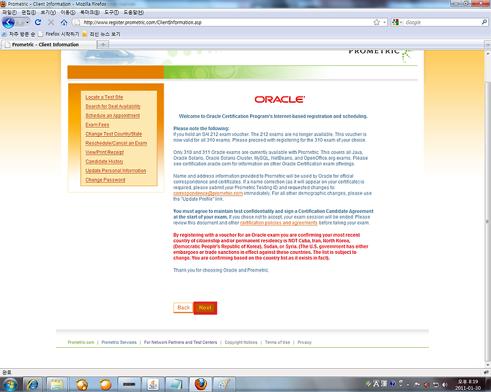Open the 이동(S) menu
Viewport: 491px width, 392px height.
click(x=68, y=12)
